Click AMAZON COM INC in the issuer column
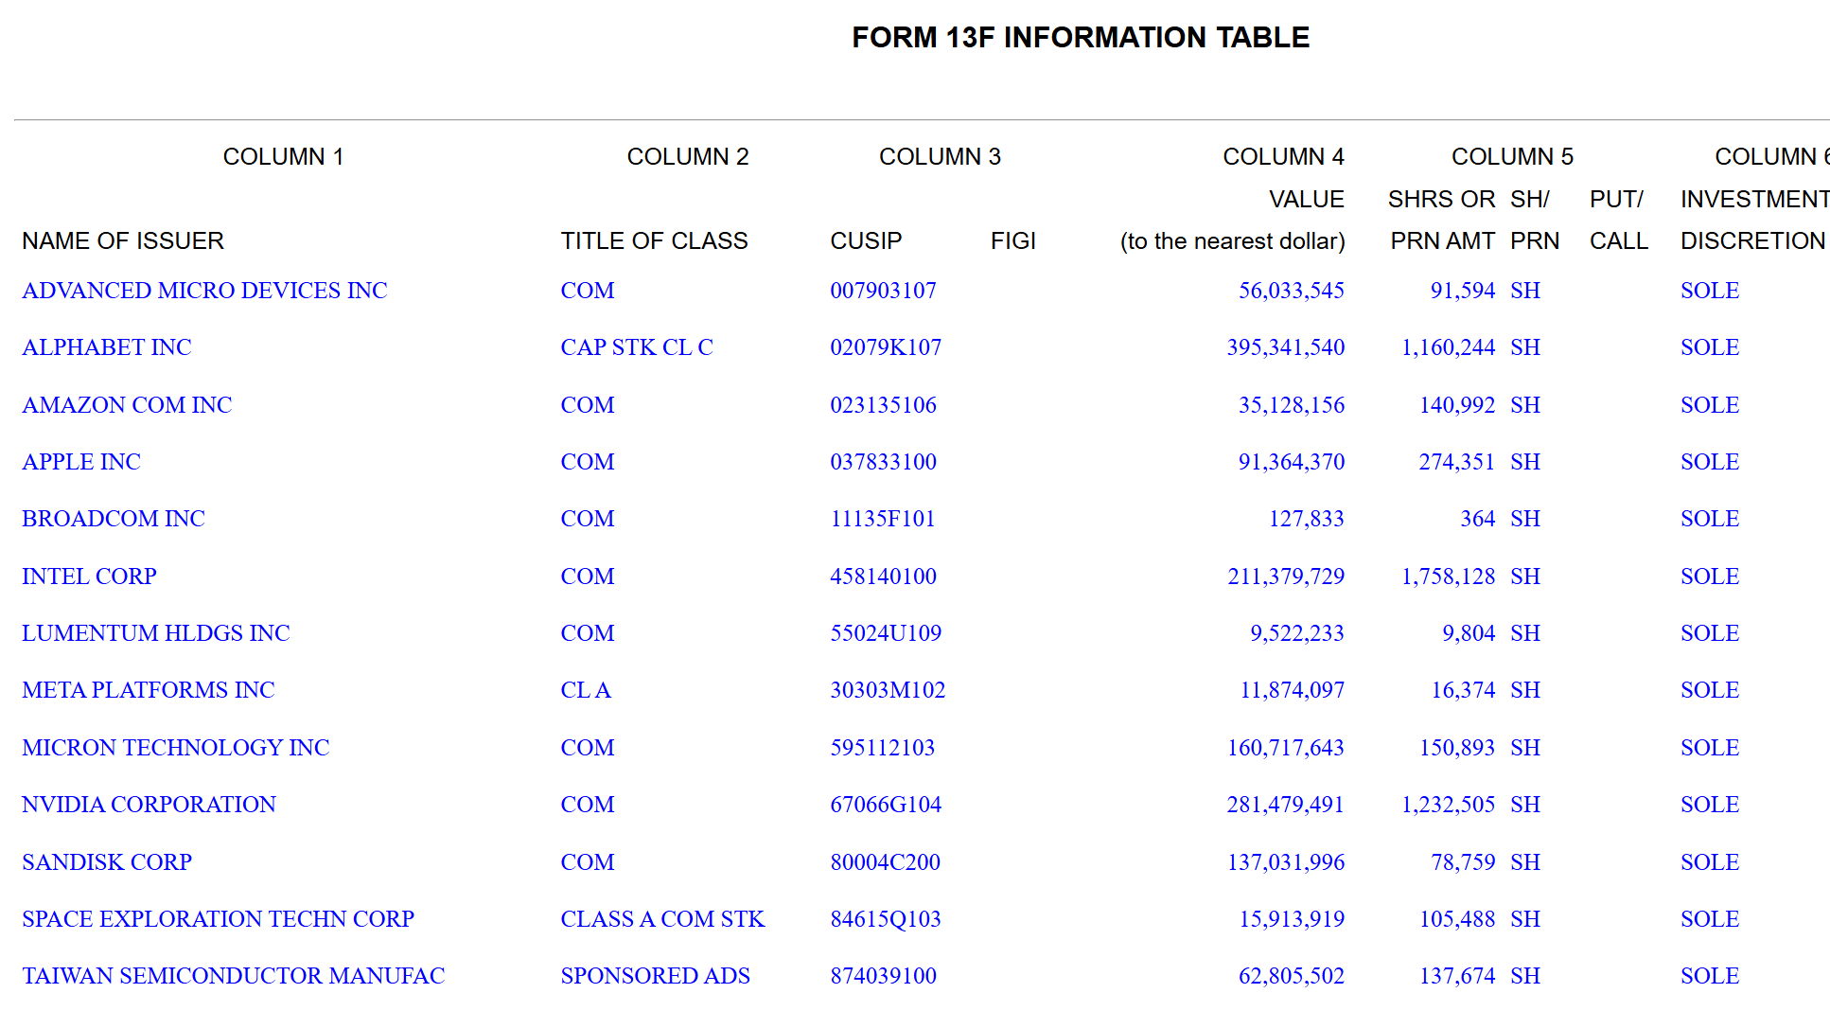The width and height of the screenshot is (1830, 1011). [127, 405]
